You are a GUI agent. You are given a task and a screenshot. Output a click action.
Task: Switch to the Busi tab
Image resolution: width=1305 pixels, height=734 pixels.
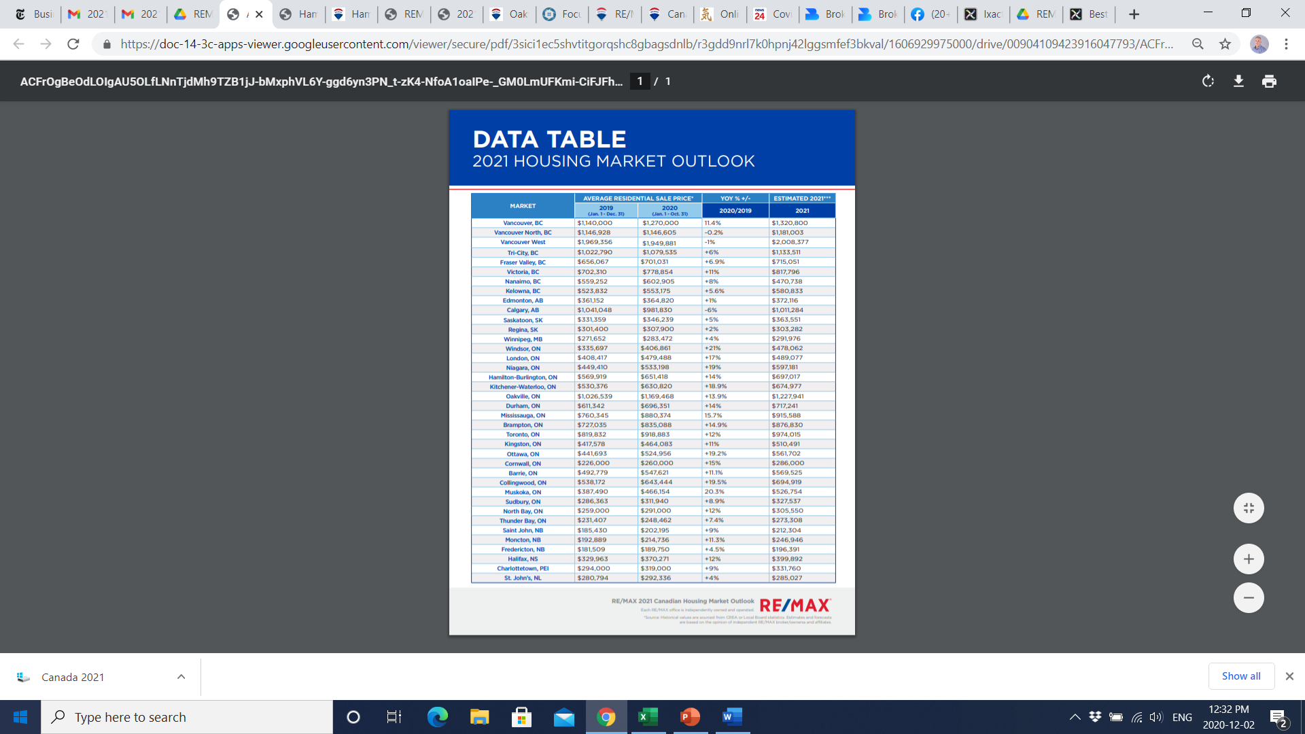[x=34, y=14]
